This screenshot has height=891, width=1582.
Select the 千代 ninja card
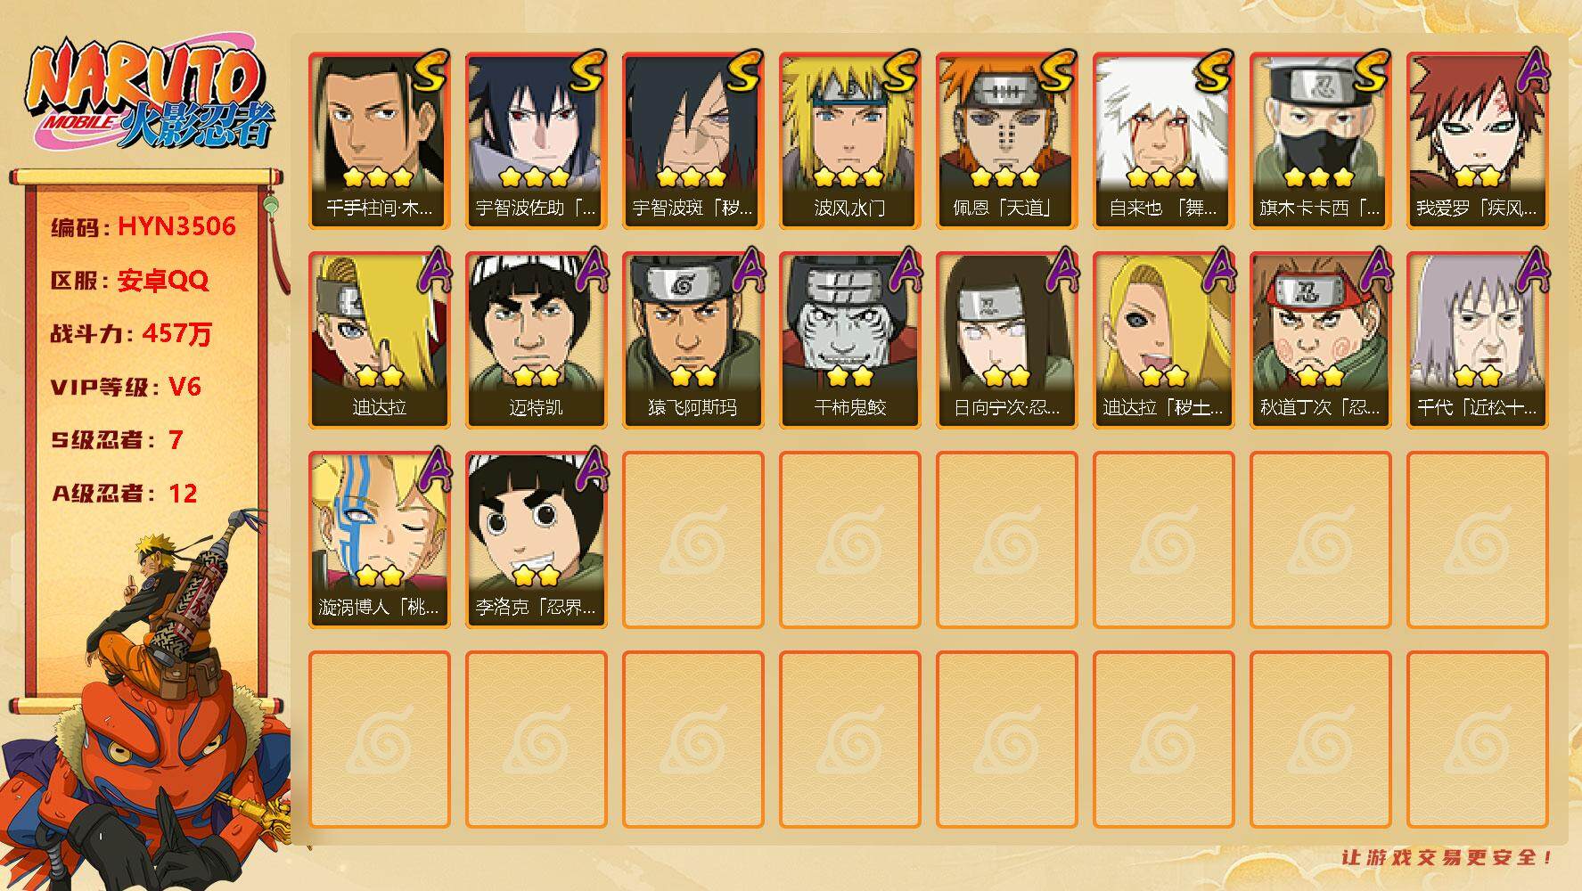point(1477,340)
